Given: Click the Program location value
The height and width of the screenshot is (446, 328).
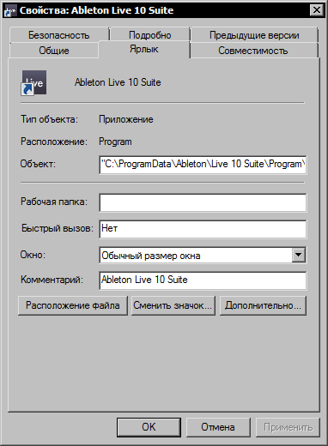Looking at the screenshot, I should coord(115,142).
